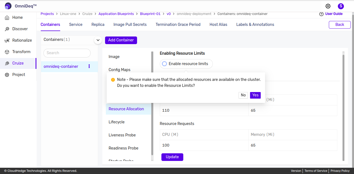This screenshot has height=174, width=354.
Task: Open Rationalize in the sidebar
Action: click(22, 40)
